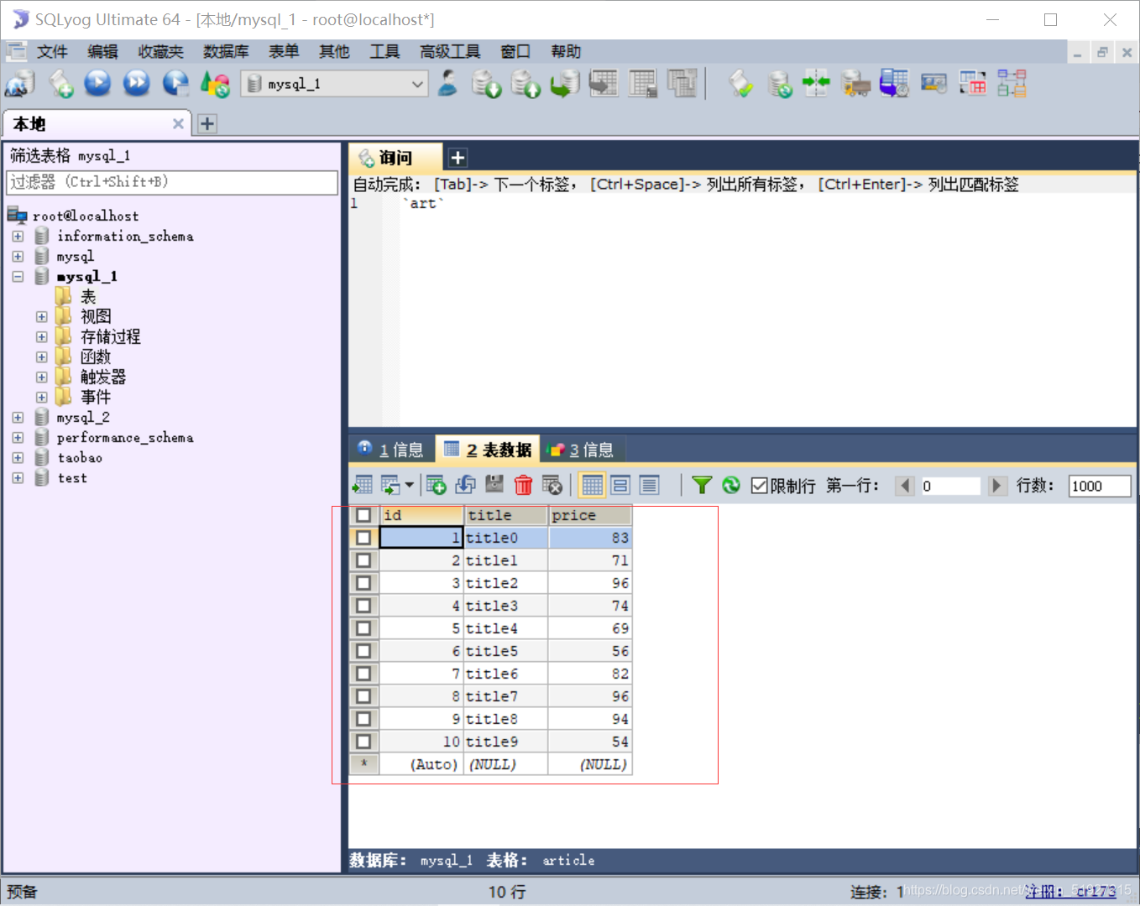This screenshot has height=906, width=1140.
Task: Open the user manager person icon
Action: [447, 83]
